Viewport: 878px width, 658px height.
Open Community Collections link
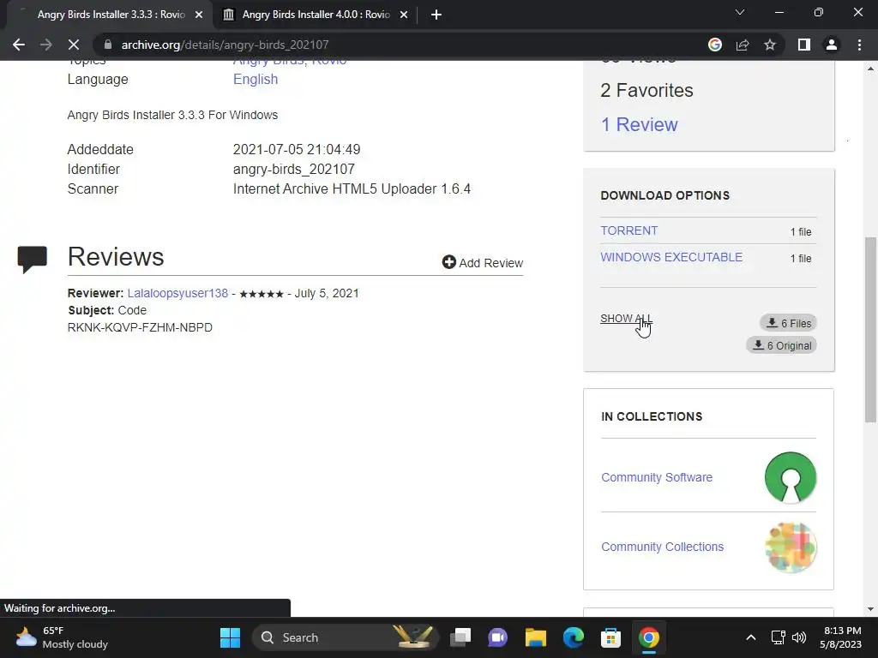coord(663,547)
